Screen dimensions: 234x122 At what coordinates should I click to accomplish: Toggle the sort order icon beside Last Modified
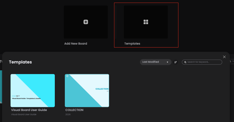click(x=176, y=62)
